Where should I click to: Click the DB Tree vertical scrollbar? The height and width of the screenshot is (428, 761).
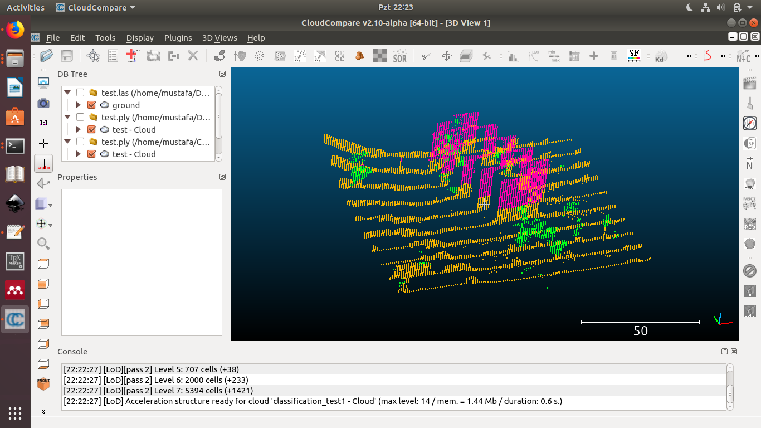tap(218, 114)
